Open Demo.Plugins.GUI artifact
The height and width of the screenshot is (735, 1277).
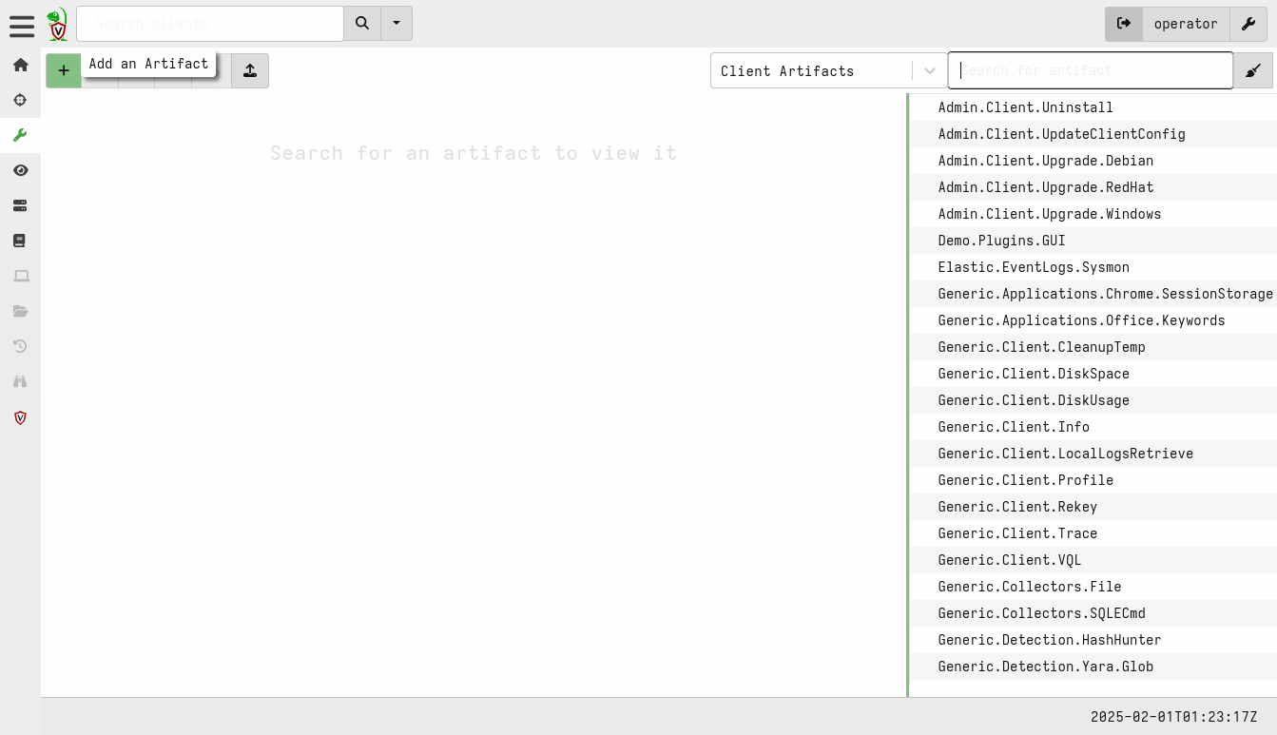1093,241
